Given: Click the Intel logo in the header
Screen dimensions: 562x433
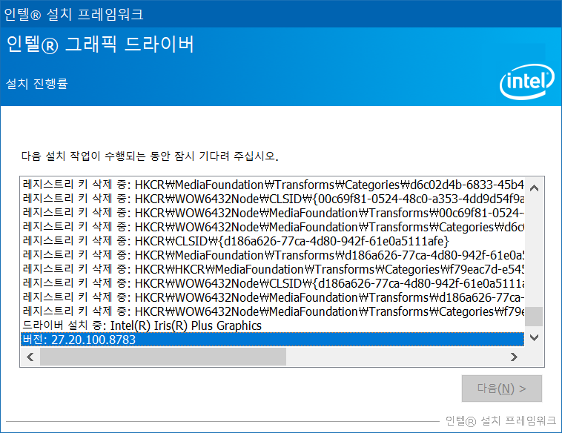Looking at the screenshot, I should 527,82.
